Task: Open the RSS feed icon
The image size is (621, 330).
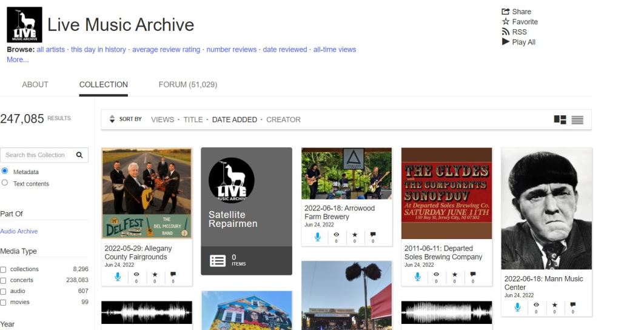Action: [x=506, y=32]
